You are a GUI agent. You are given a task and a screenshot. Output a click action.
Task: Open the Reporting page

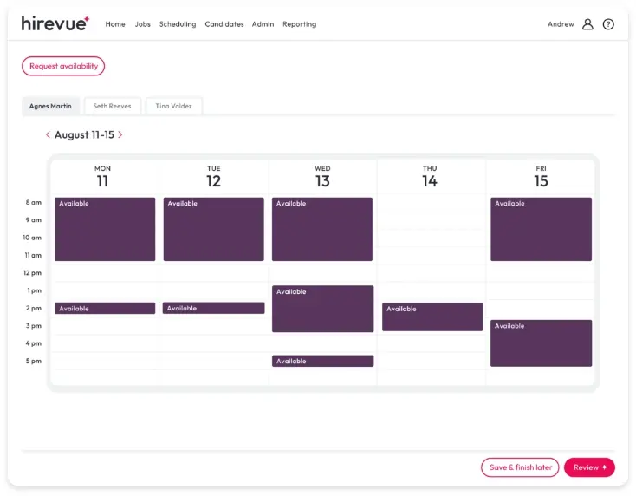(x=299, y=24)
